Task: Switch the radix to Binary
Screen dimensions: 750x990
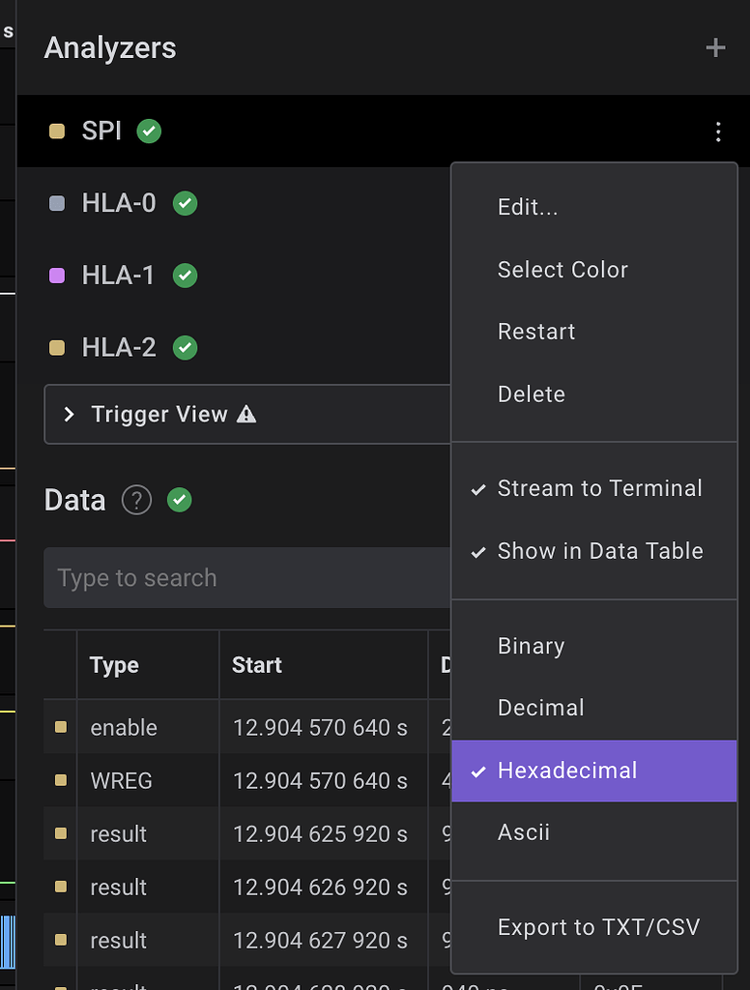Action: (529, 646)
